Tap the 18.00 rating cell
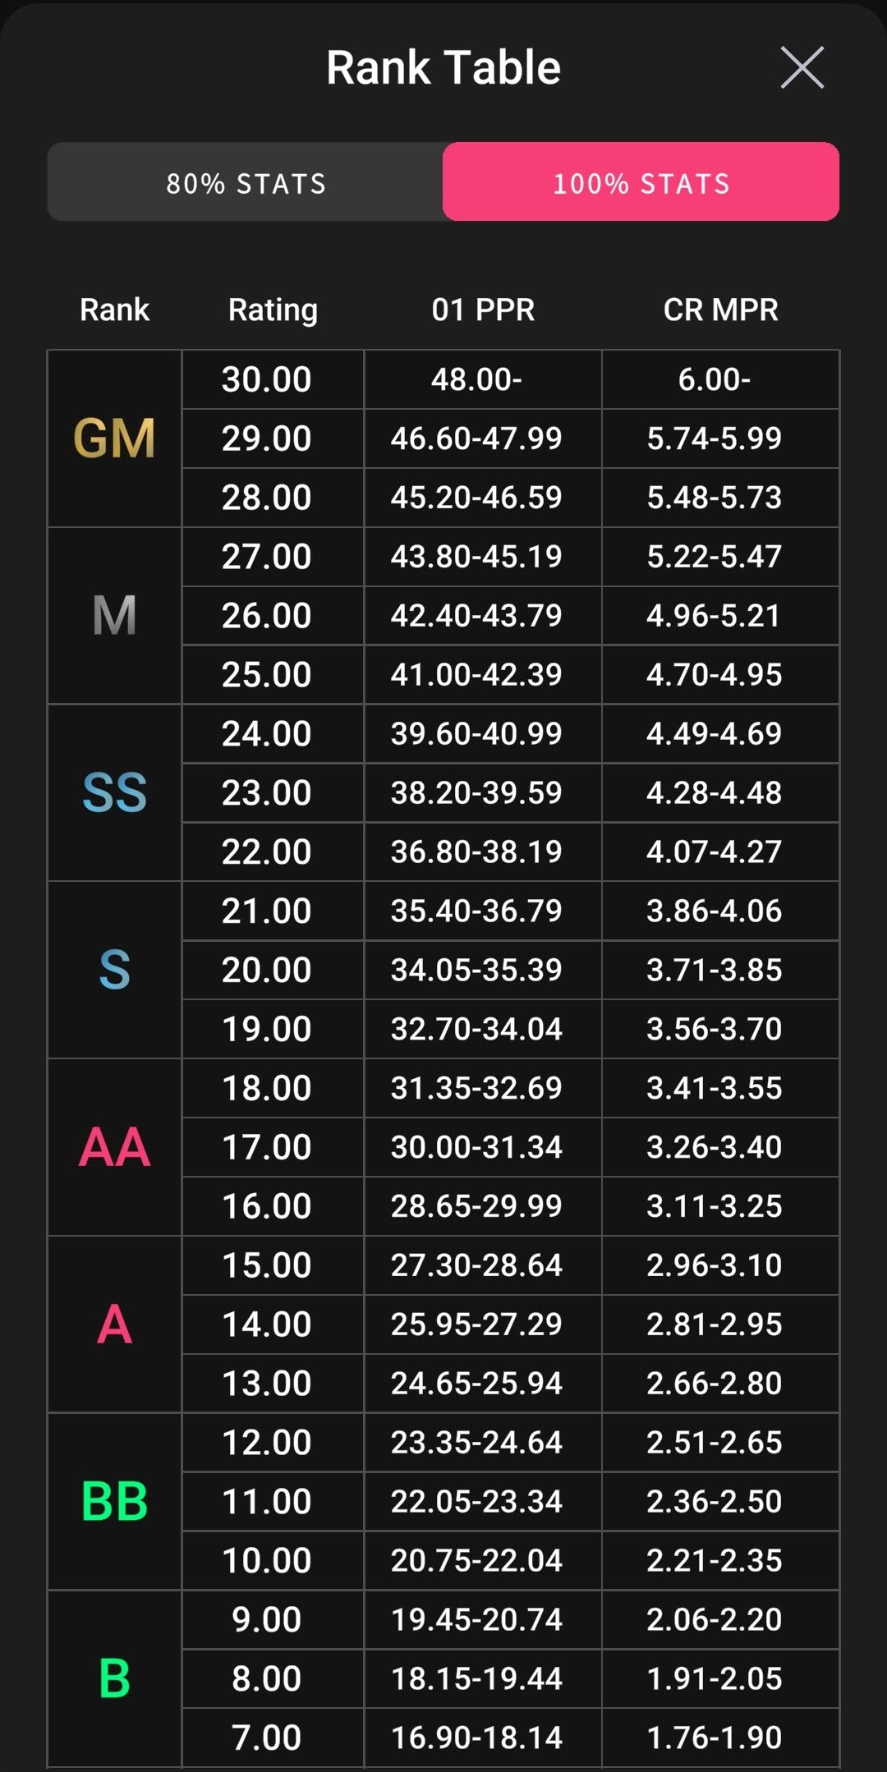This screenshot has width=887, height=1772. (267, 1088)
